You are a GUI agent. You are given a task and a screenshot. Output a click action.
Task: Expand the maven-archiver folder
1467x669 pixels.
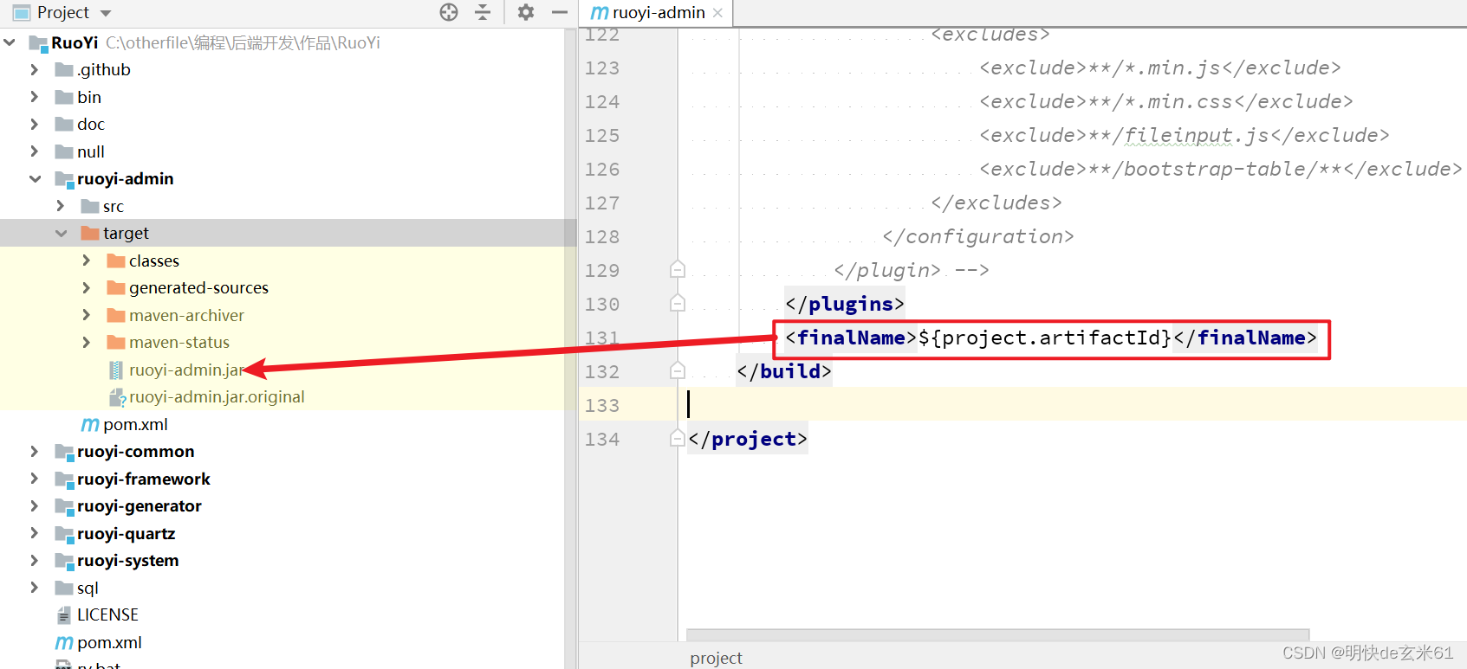pyautogui.click(x=87, y=315)
